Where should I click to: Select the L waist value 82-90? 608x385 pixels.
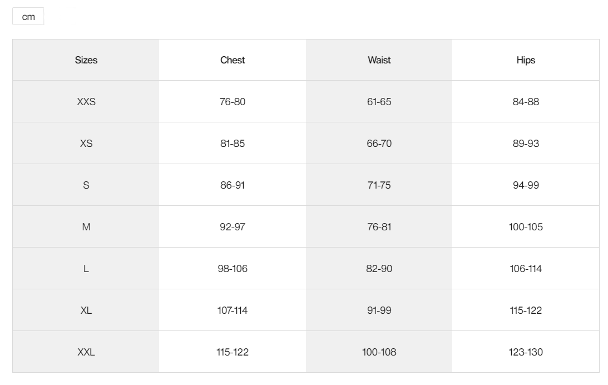click(379, 268)
